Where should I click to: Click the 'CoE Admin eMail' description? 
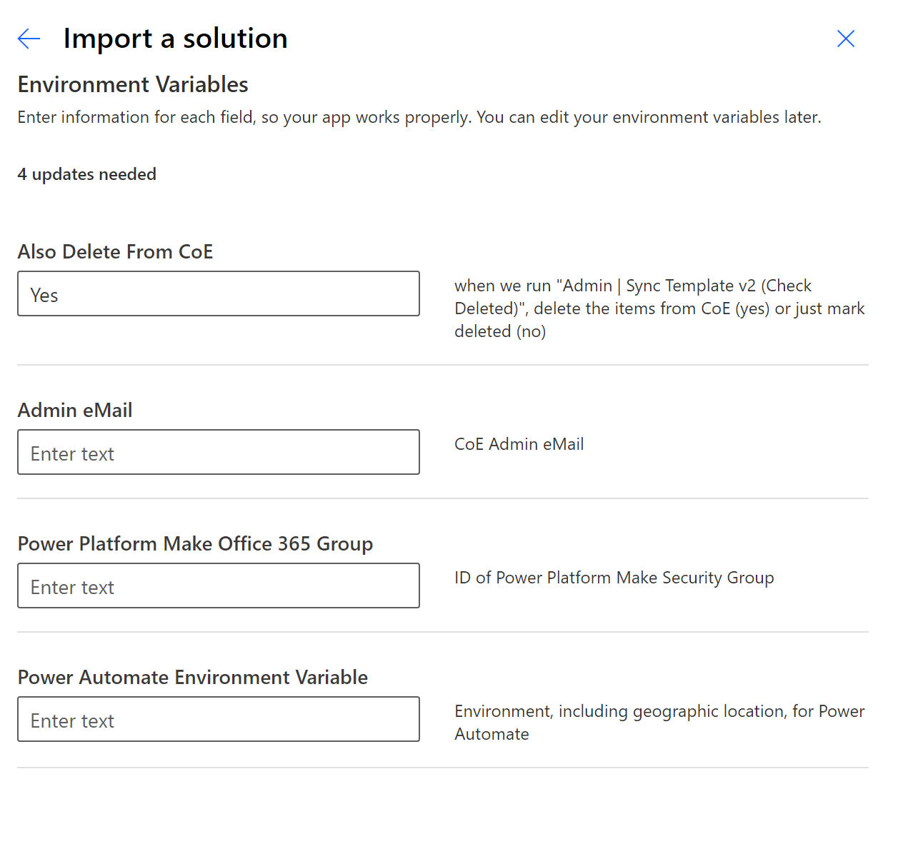tap(519, 444)
